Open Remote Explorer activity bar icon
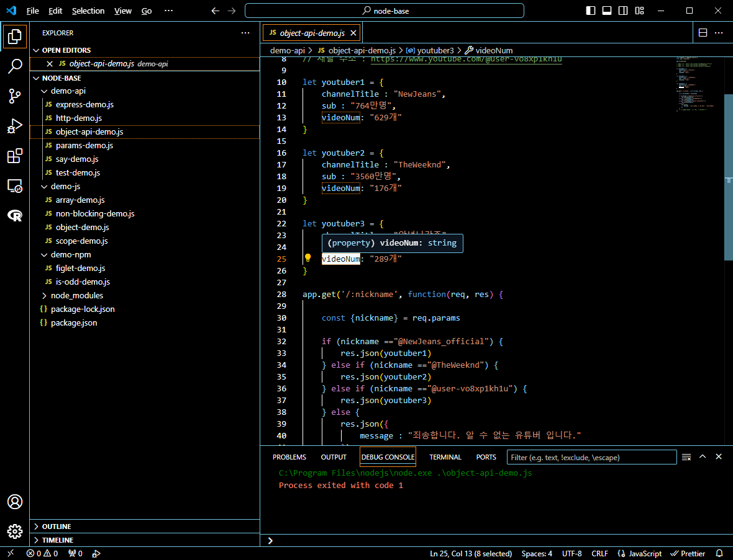 tap(14, 185)
